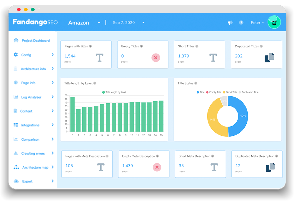The width and height of the screenshot is (294, 206).
Task: Click the red X icon in Empty Meta Description card
Action: click(x=157, y=167)
